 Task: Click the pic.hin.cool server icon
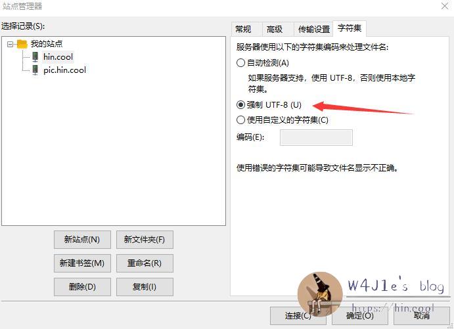coord(35,70)
